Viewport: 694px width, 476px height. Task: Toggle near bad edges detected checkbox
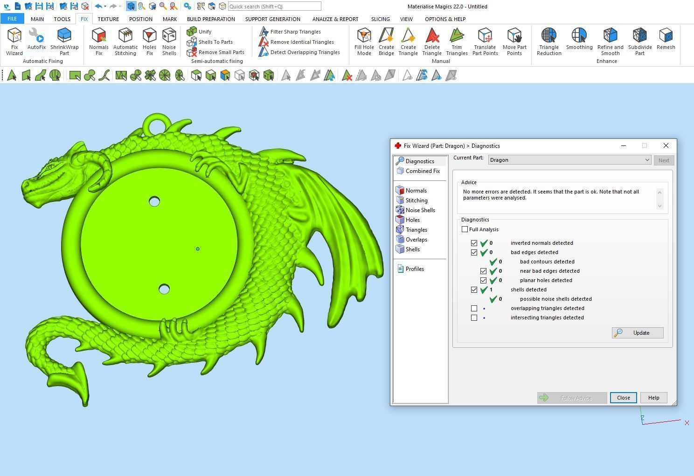coord(483,271)
